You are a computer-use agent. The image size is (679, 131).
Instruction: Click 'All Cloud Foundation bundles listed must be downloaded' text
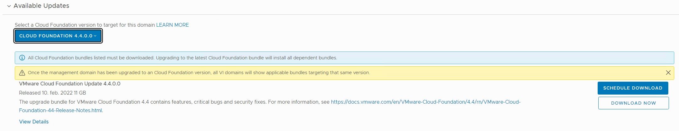click(x=91, y=58)
